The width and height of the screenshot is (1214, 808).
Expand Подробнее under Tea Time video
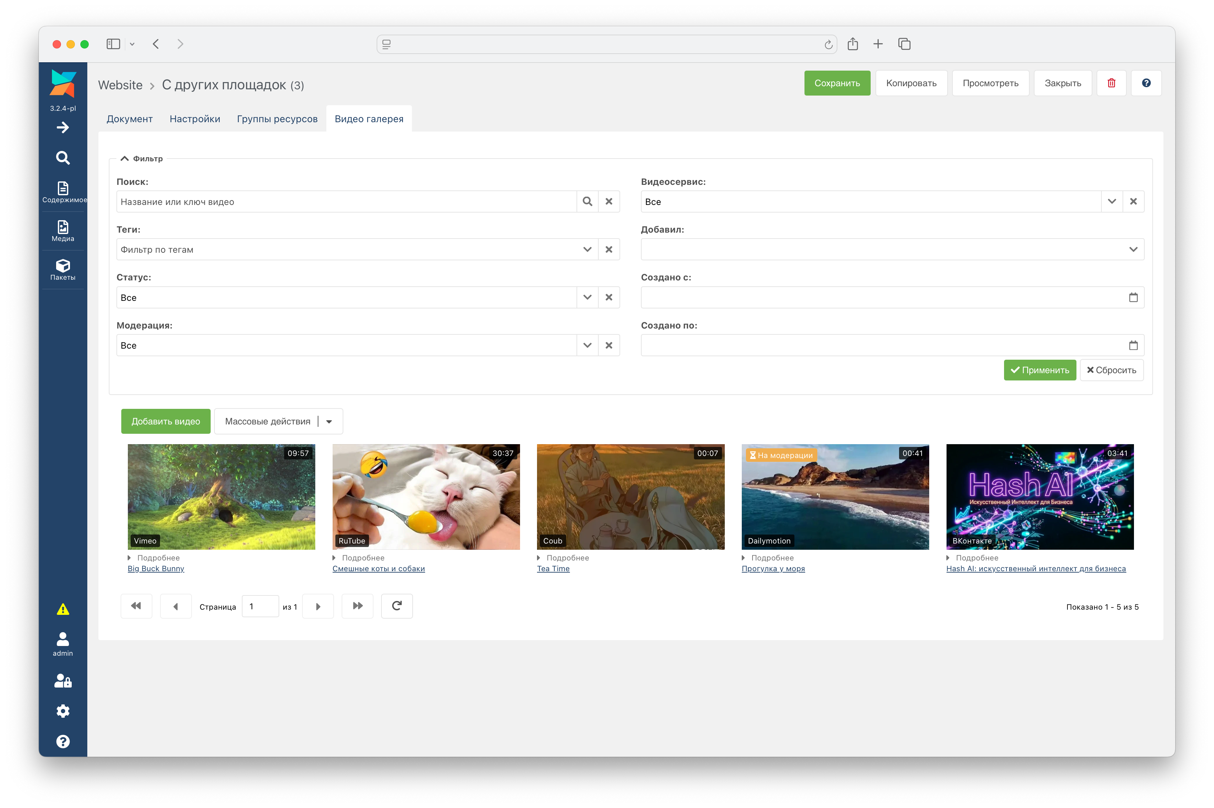click(563, 558)
